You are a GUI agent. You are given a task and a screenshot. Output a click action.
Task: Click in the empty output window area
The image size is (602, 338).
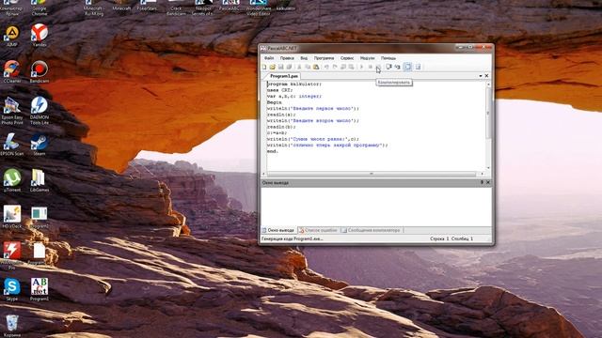point(376,207)
